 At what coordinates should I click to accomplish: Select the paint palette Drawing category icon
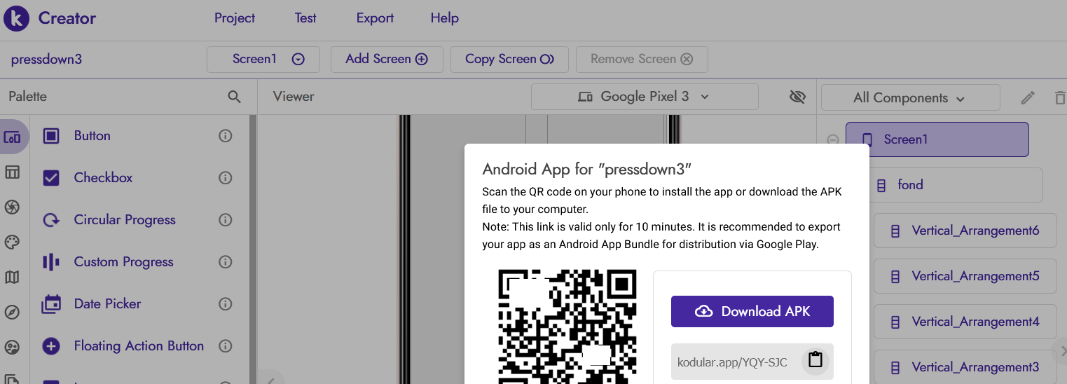(x=12, y=242)
